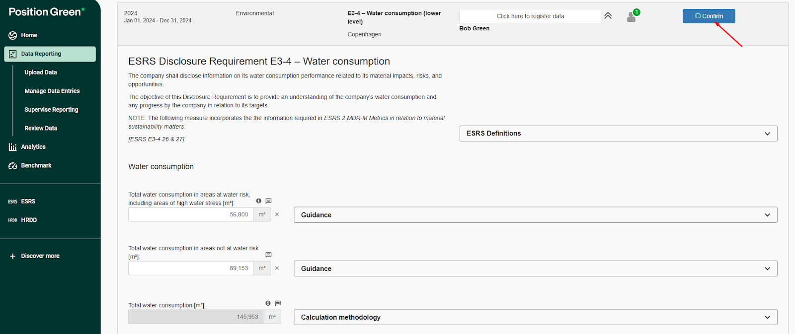Click the m³ unit beside 145,953
795x334 pixels.
[272, 317]
